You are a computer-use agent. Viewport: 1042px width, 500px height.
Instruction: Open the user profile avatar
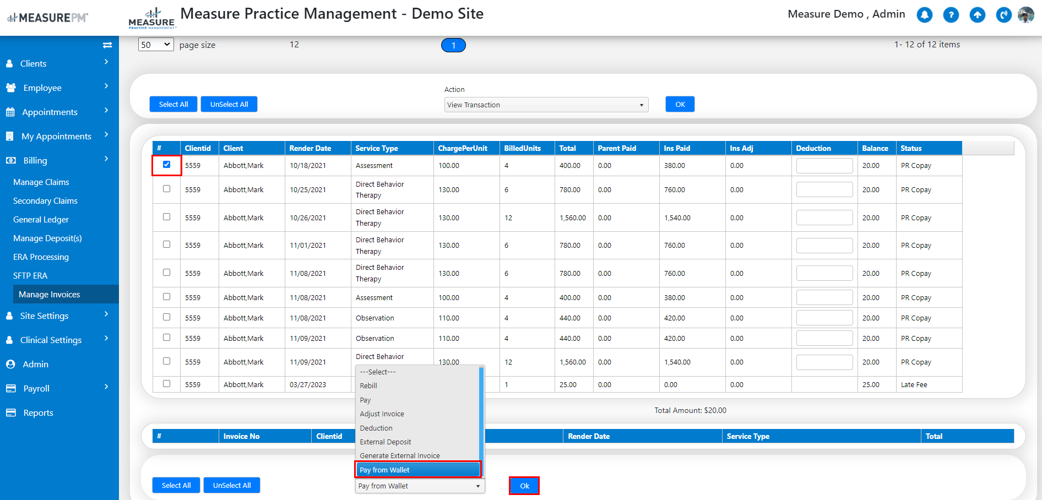pos(1026,15)
